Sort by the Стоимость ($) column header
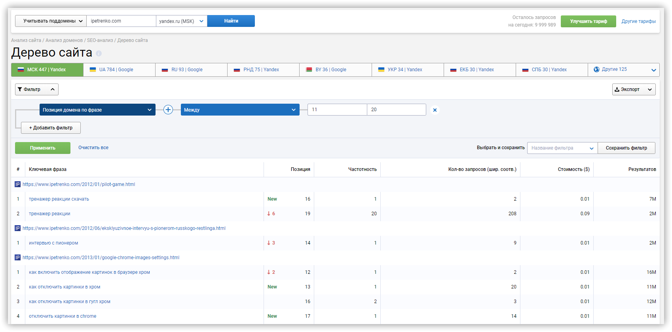This screenshot has height=332, width=672. [574, 169]
